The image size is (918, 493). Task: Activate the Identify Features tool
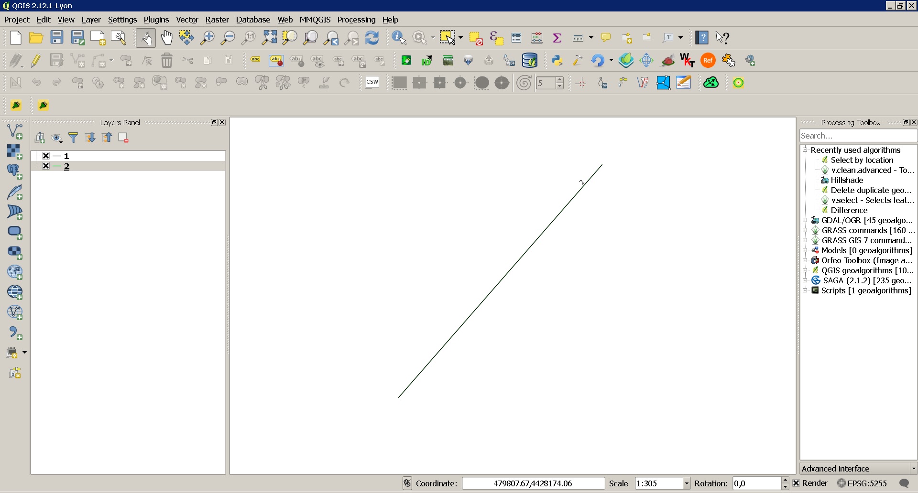[399, 38]
